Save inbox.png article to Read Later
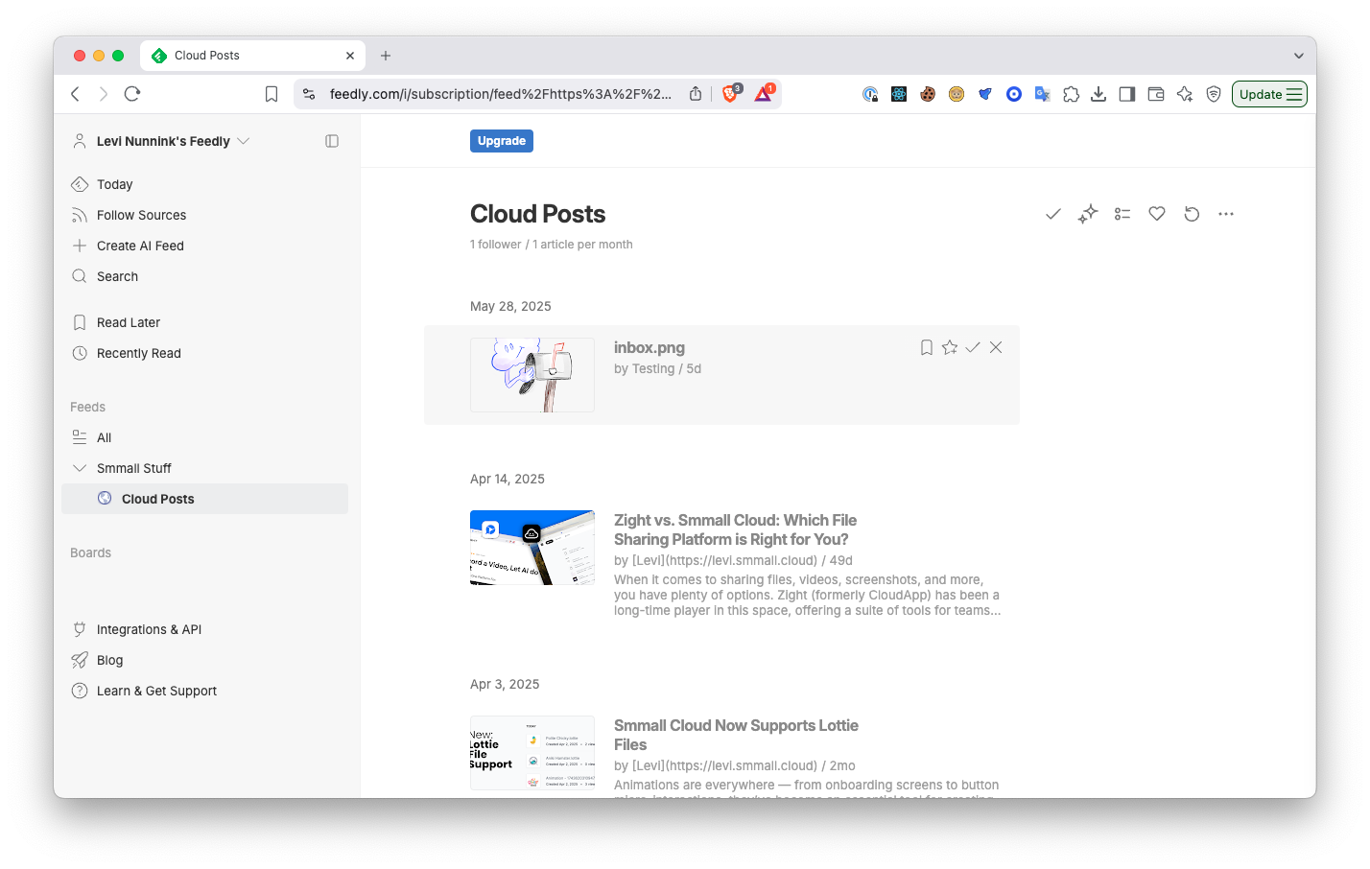Image resolution: width=1370 pixels, height=869 pixels. pos(927,347)
